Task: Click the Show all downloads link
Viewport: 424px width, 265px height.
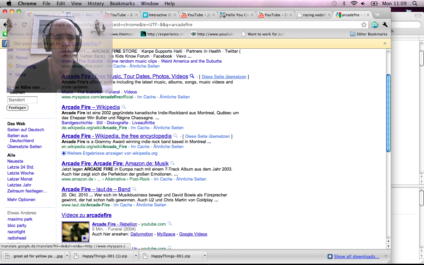Action: coord(356,256)
